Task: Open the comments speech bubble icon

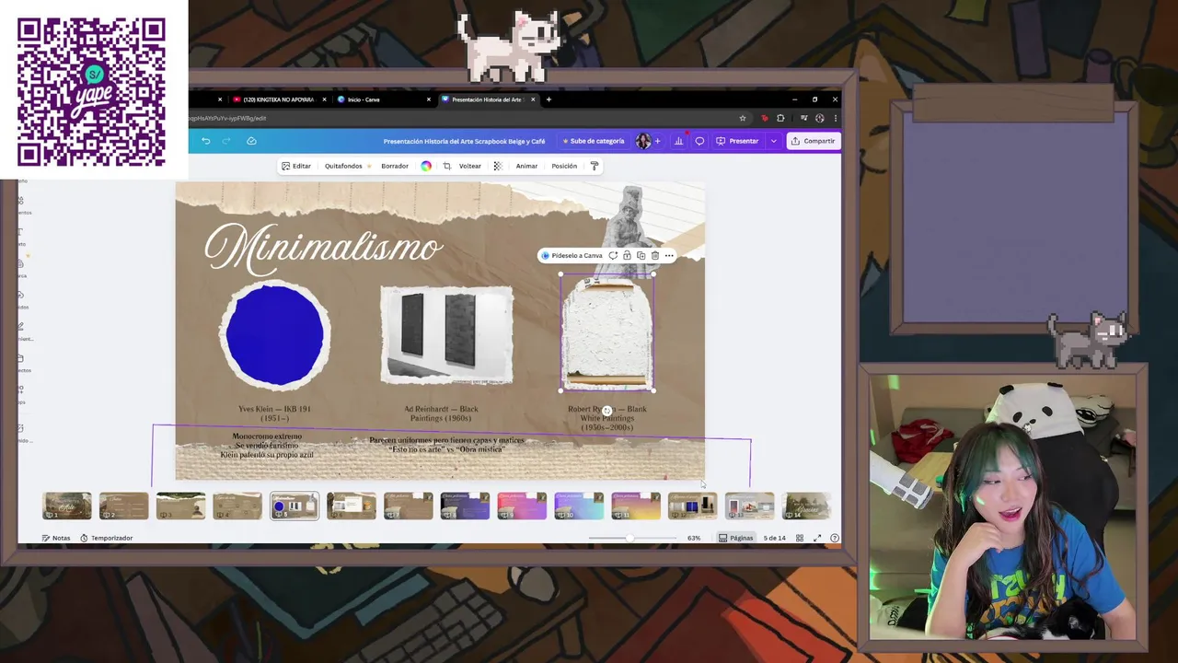Action: click(699, 141)
